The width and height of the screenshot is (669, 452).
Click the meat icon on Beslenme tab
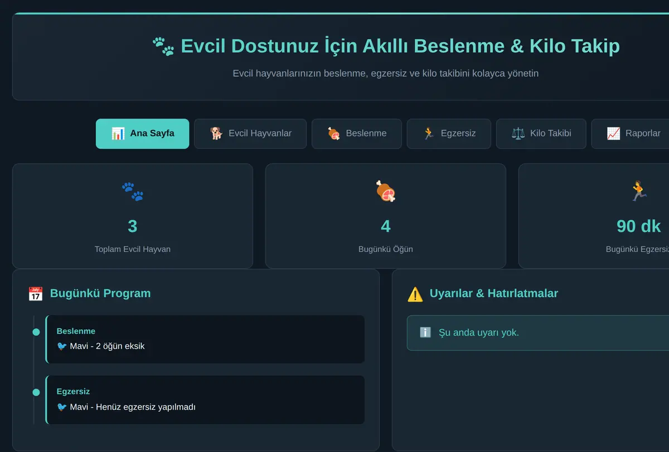333,134
